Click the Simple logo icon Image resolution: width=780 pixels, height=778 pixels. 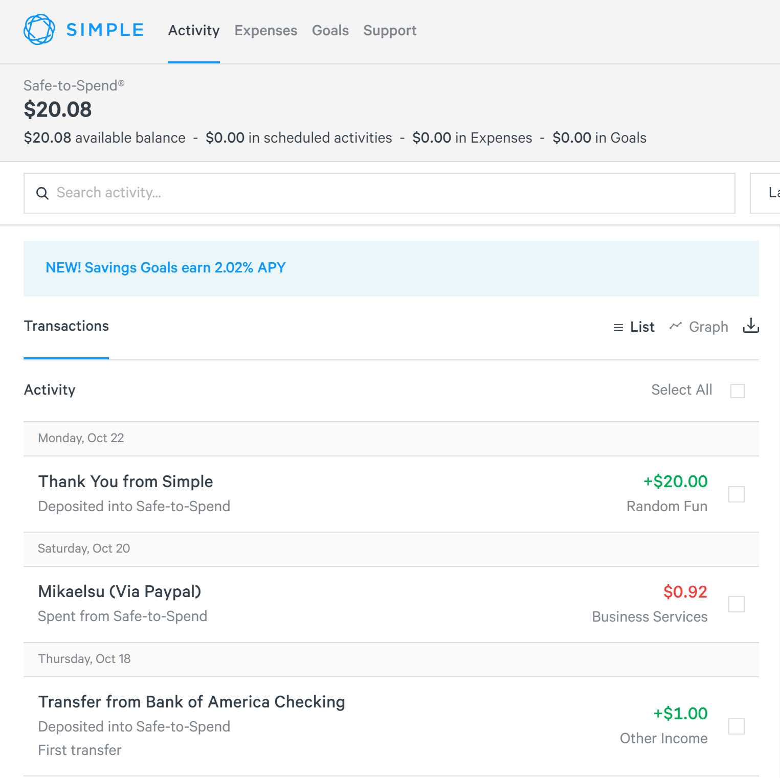tap(39, 30)
